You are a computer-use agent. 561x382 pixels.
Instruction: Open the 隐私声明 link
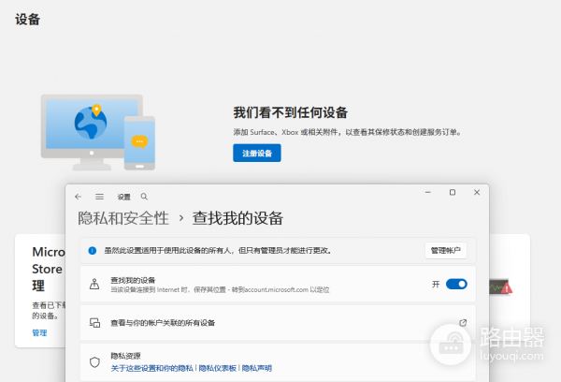tap(257, 368)
